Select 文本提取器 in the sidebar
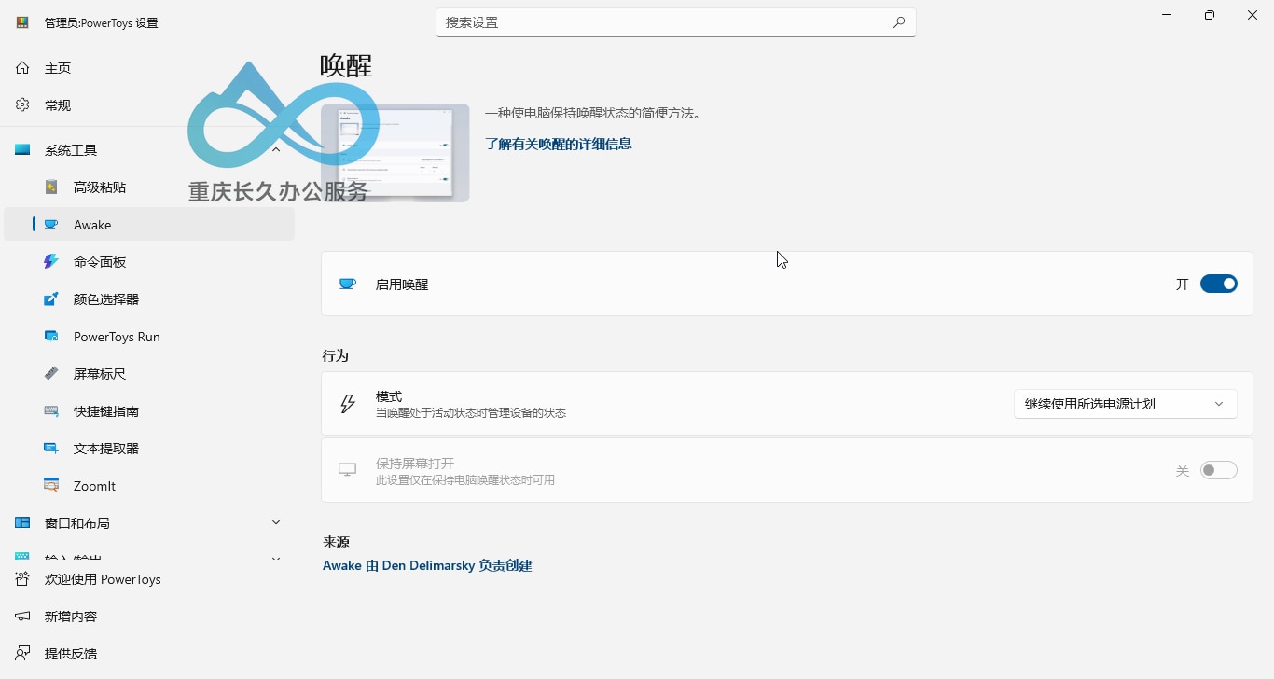Screen dimensions: 1274x679 coord(149,449)
